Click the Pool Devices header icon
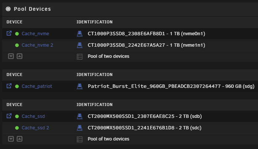 [8, 9]
